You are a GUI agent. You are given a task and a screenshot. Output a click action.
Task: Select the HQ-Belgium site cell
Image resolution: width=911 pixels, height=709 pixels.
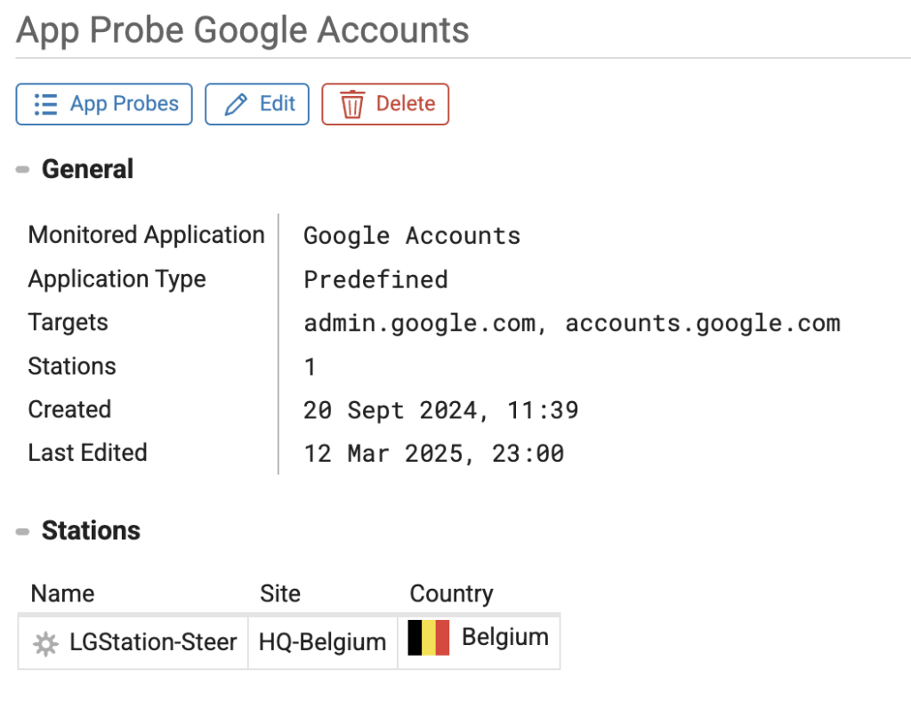(x=322, y=641)
